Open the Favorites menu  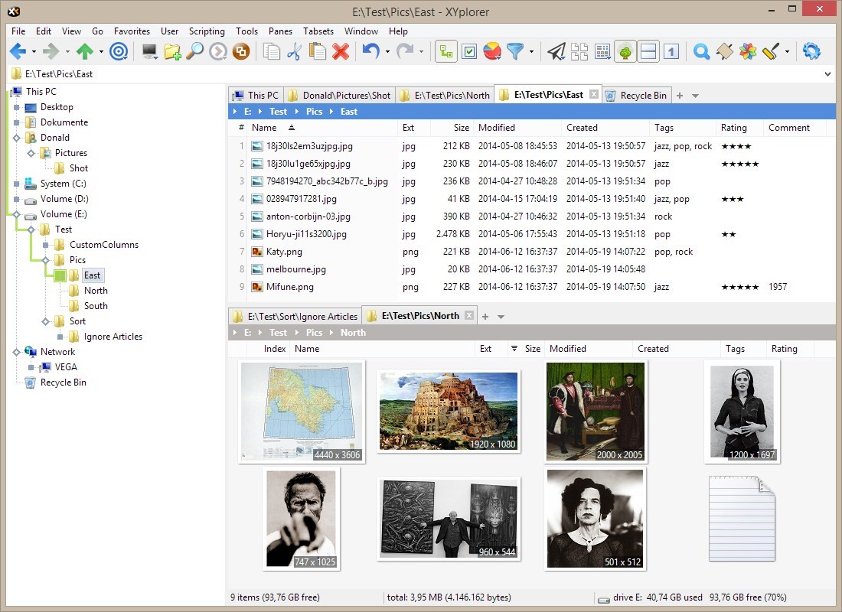[132, 31]
